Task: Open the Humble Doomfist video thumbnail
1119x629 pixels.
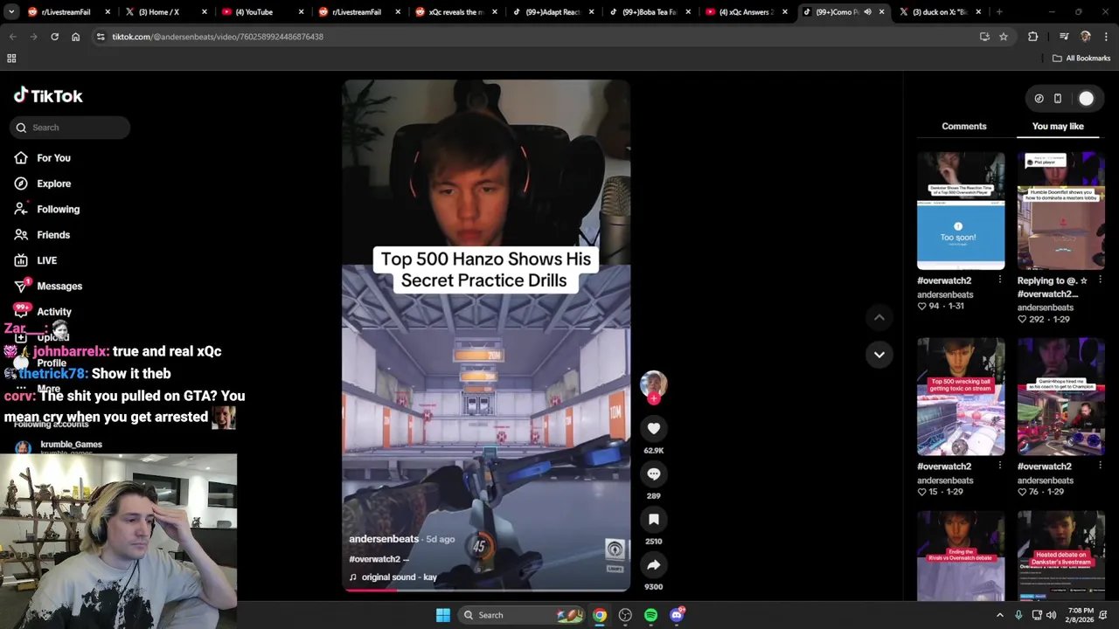Action: (x=1060, y=211)
